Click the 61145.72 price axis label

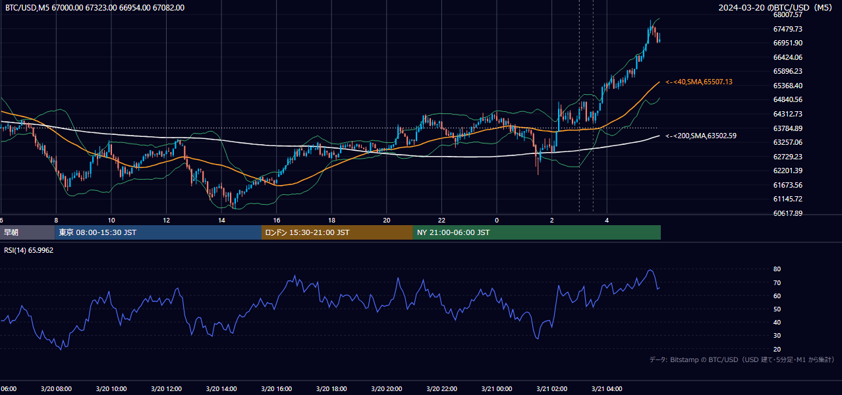point(788,199)
